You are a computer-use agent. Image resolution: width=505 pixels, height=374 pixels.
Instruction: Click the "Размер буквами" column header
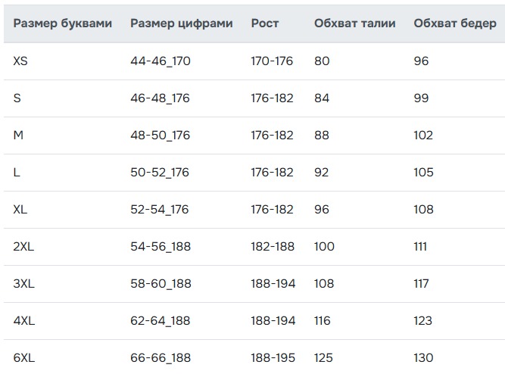(x=62, y=23)
